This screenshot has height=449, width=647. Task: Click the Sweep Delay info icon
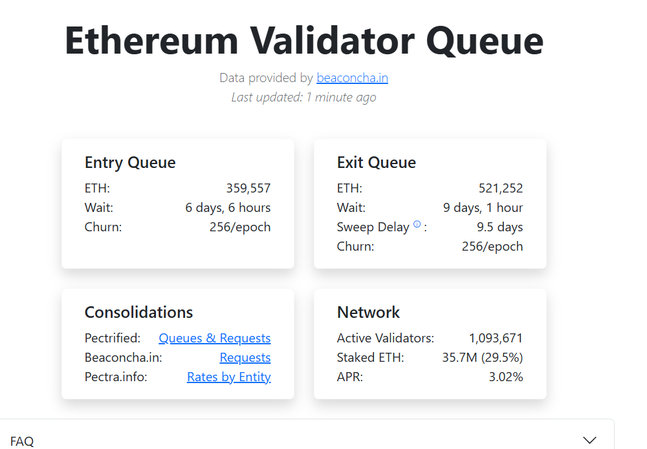point(417,224)
